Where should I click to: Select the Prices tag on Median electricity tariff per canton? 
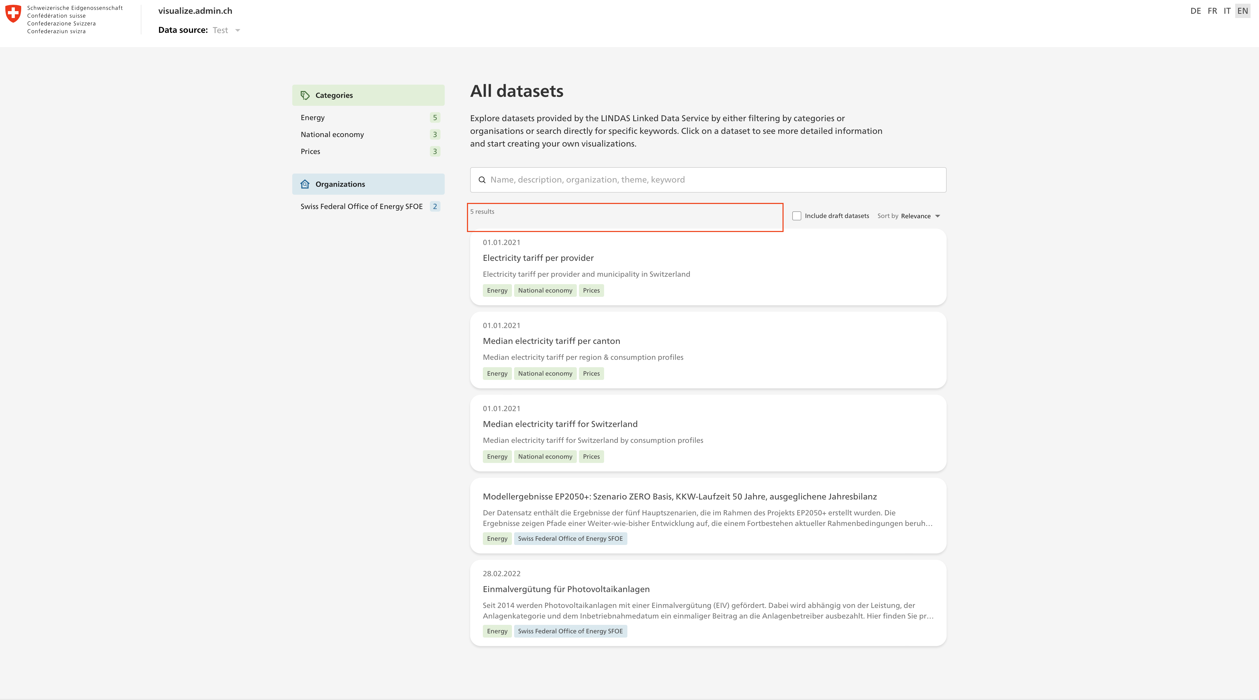591,373
